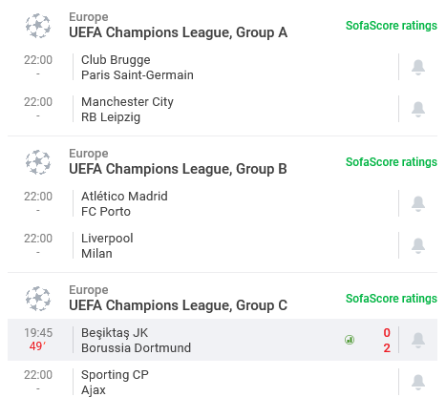Viewport: 446px width, 397px height.
Task: Click Champions League ball logo for Group A
Action: (x=38, y=26)
